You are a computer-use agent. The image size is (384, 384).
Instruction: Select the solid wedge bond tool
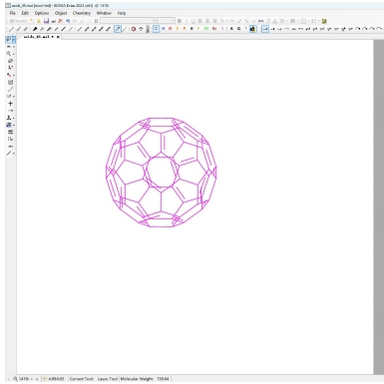(35, 29)
